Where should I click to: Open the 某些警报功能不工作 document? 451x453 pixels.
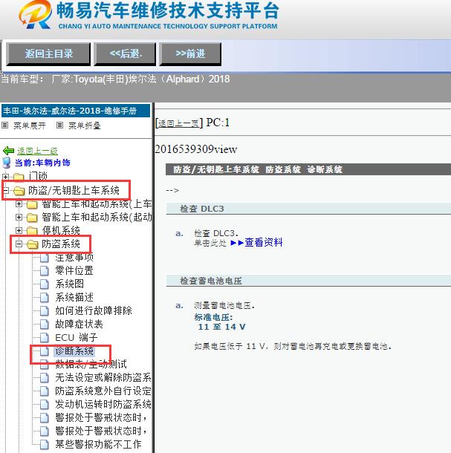98,444
